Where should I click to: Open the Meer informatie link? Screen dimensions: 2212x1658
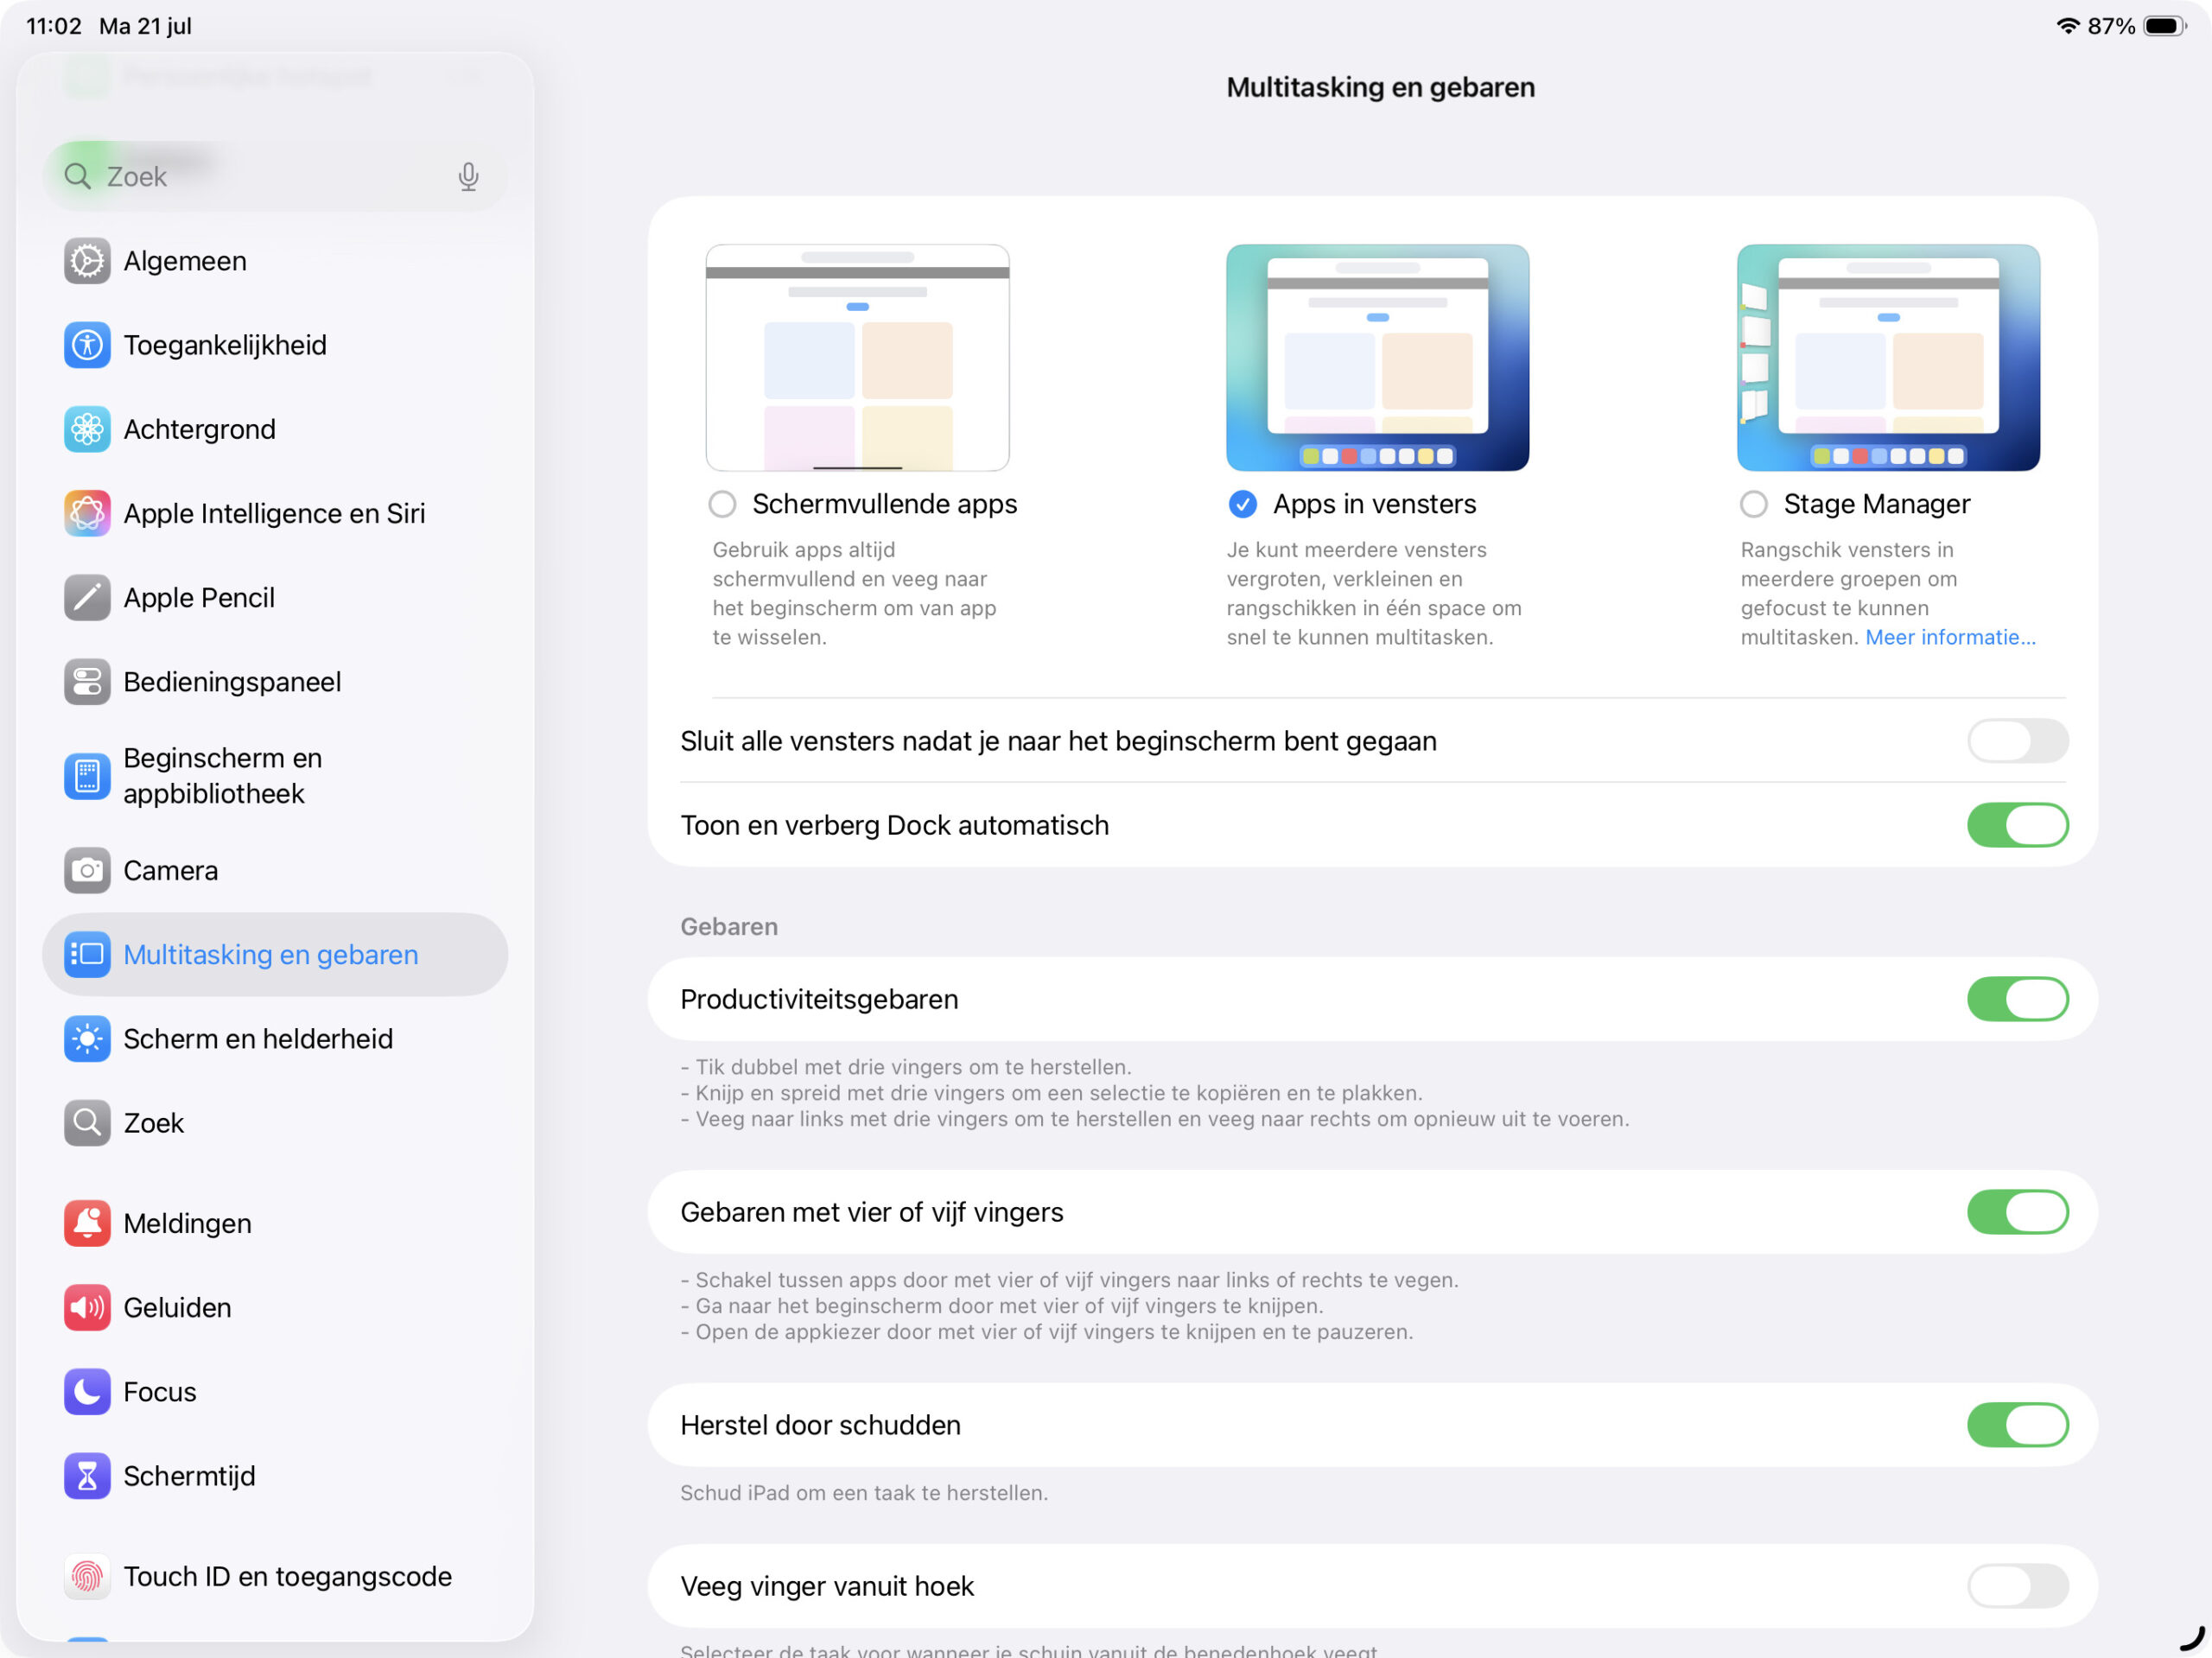tap(1949, 638)
